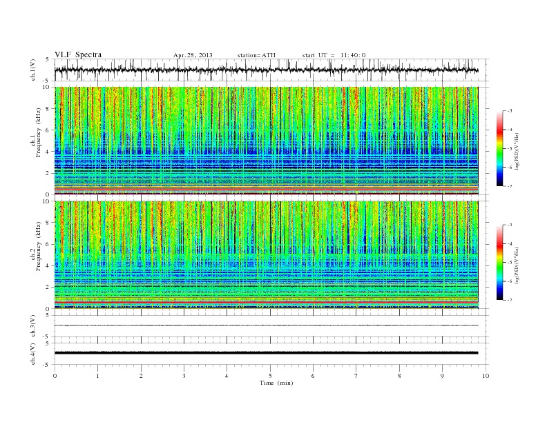This screenshot has width=547, height=422.
Task: Click the 10 tick on the time axis
Action: pos(486,376)
